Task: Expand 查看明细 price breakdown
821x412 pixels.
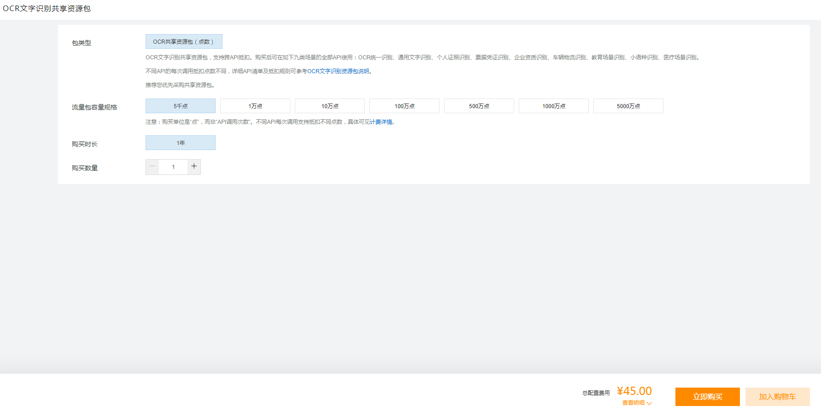Action: (x=637, y=403)
